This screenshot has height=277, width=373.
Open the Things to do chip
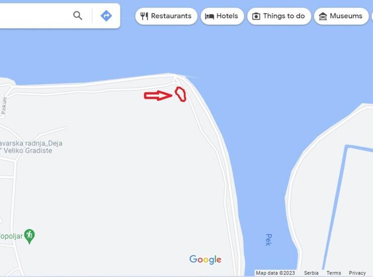(x=279, y=16)
